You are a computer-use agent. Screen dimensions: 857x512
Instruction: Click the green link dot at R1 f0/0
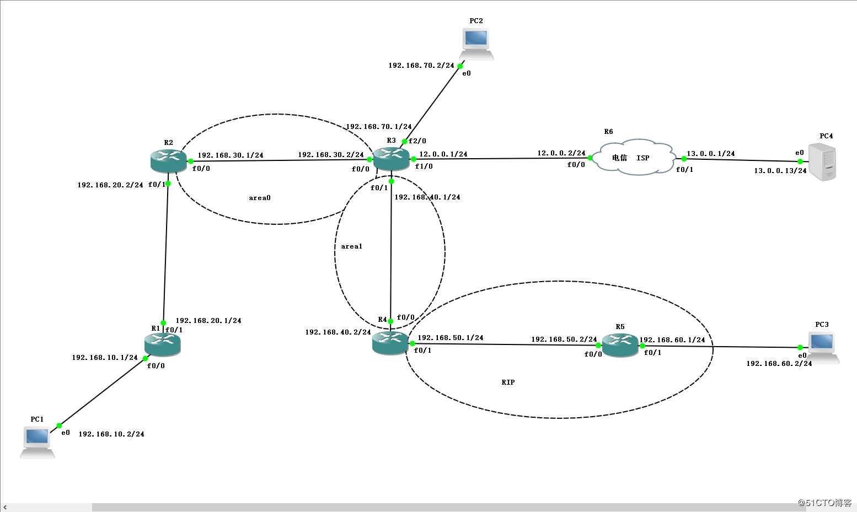pos(146,359)
